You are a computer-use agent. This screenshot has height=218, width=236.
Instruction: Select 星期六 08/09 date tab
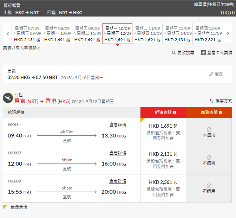point(57,34)
